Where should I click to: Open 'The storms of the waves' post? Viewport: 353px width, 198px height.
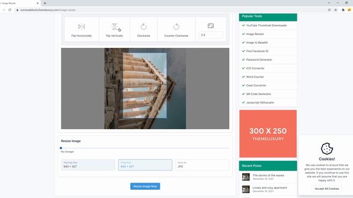coord(269,175)
